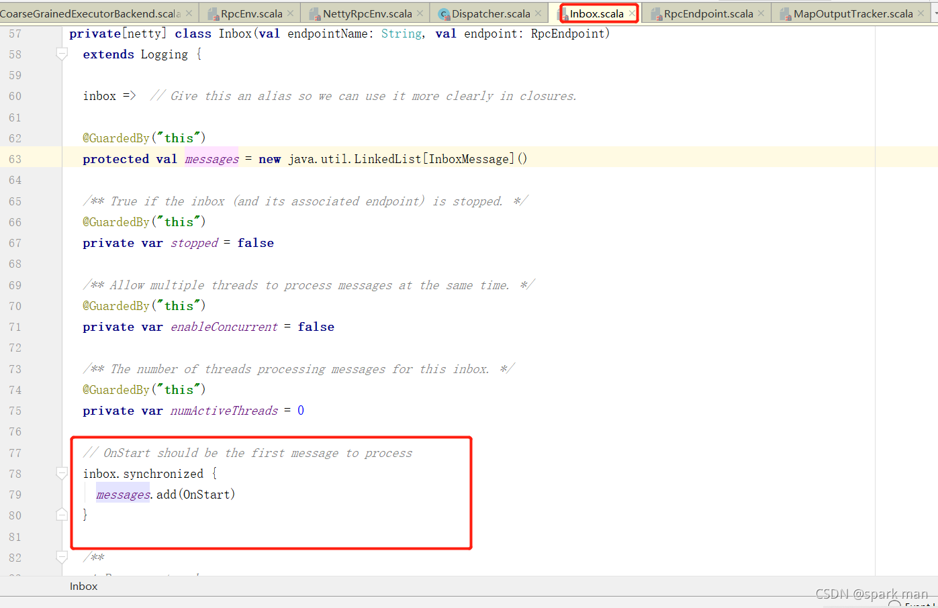Click the 'Inbox' class name on line 57

[x=235, y=34]
